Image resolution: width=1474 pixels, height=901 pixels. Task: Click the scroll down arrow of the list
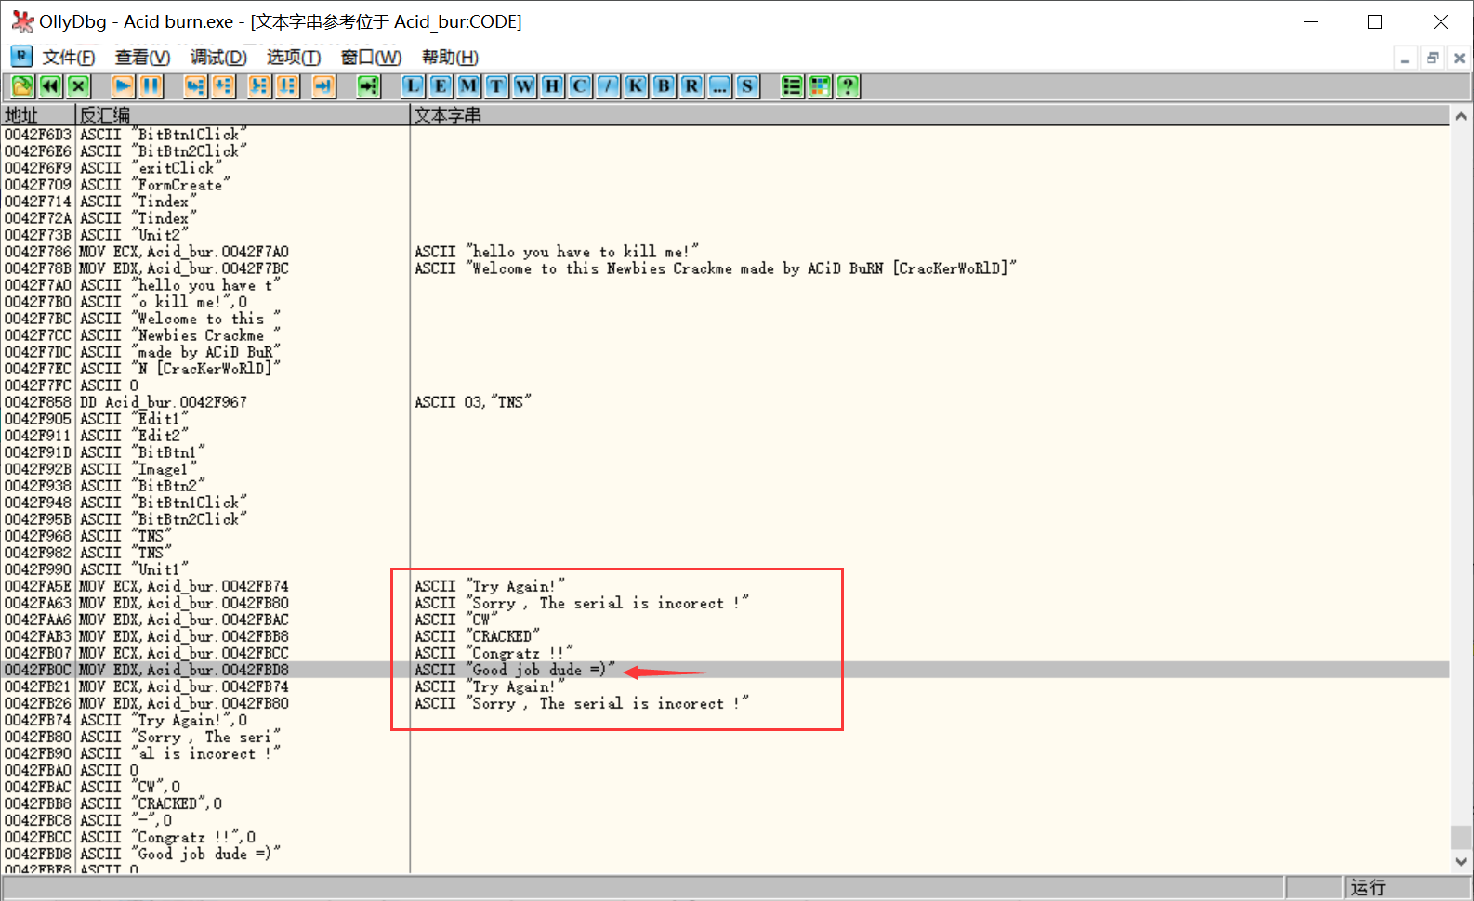[1461, 861]
